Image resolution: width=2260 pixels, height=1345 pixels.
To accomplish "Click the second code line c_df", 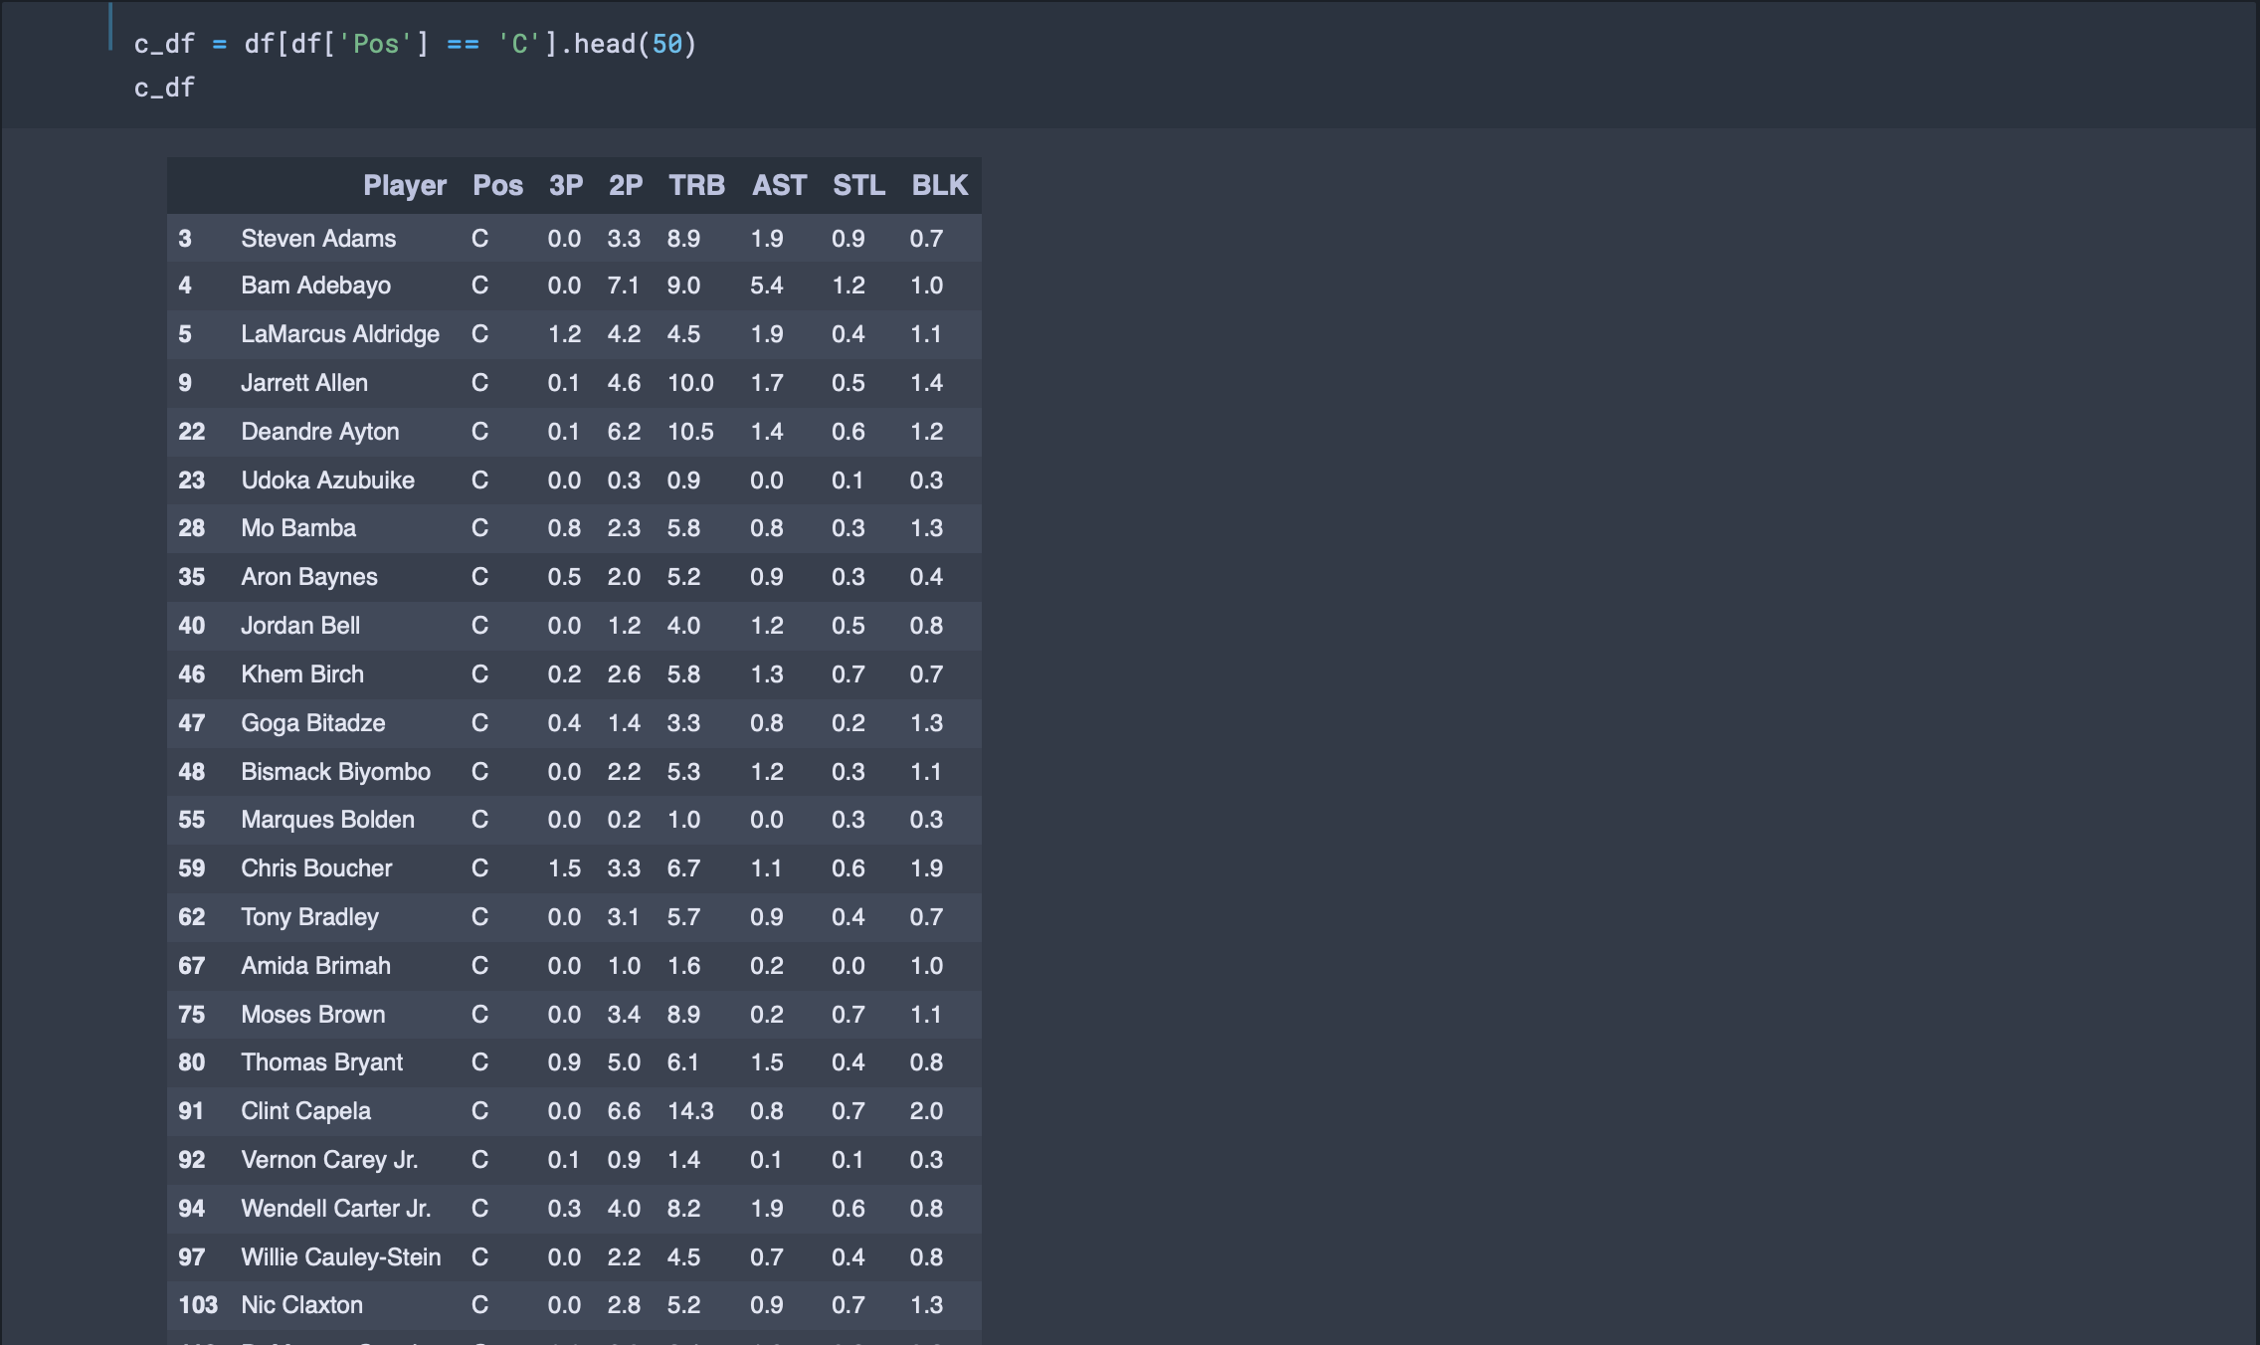I will point(164,88).
